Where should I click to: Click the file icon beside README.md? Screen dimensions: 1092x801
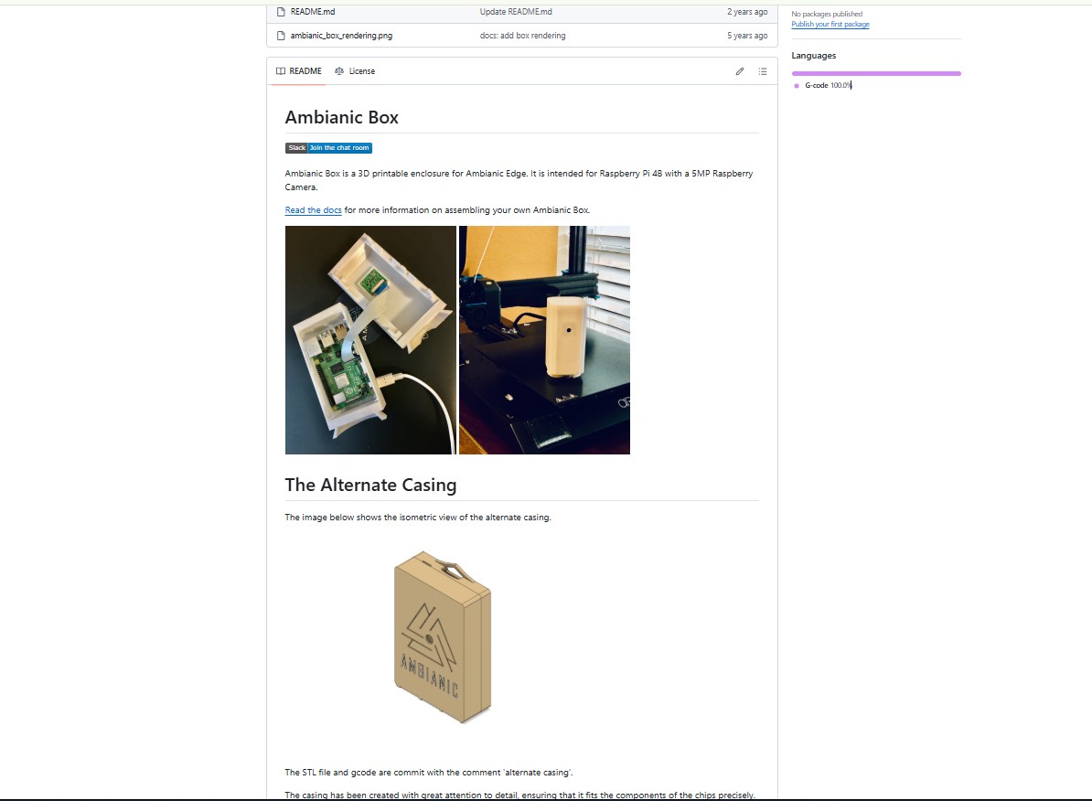(282, 12)
